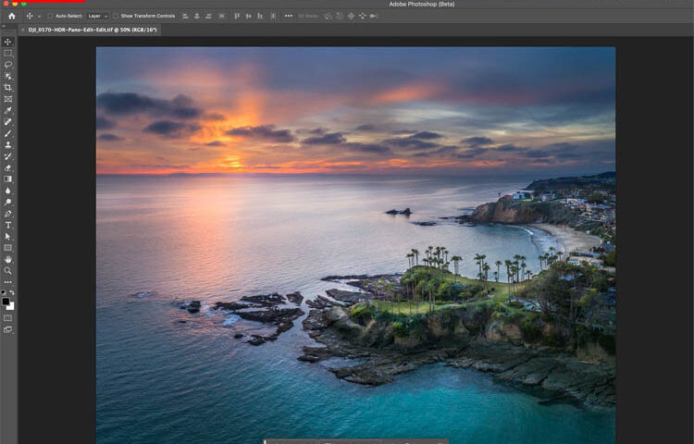Click the Home icon in the options bar
This screenshot has height=444, width=694.
click(12, 16)
